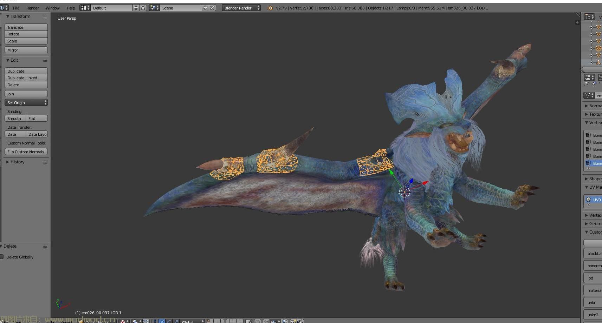
Task: Collapse the UV Maps panel
Action: tap(587, 187)
